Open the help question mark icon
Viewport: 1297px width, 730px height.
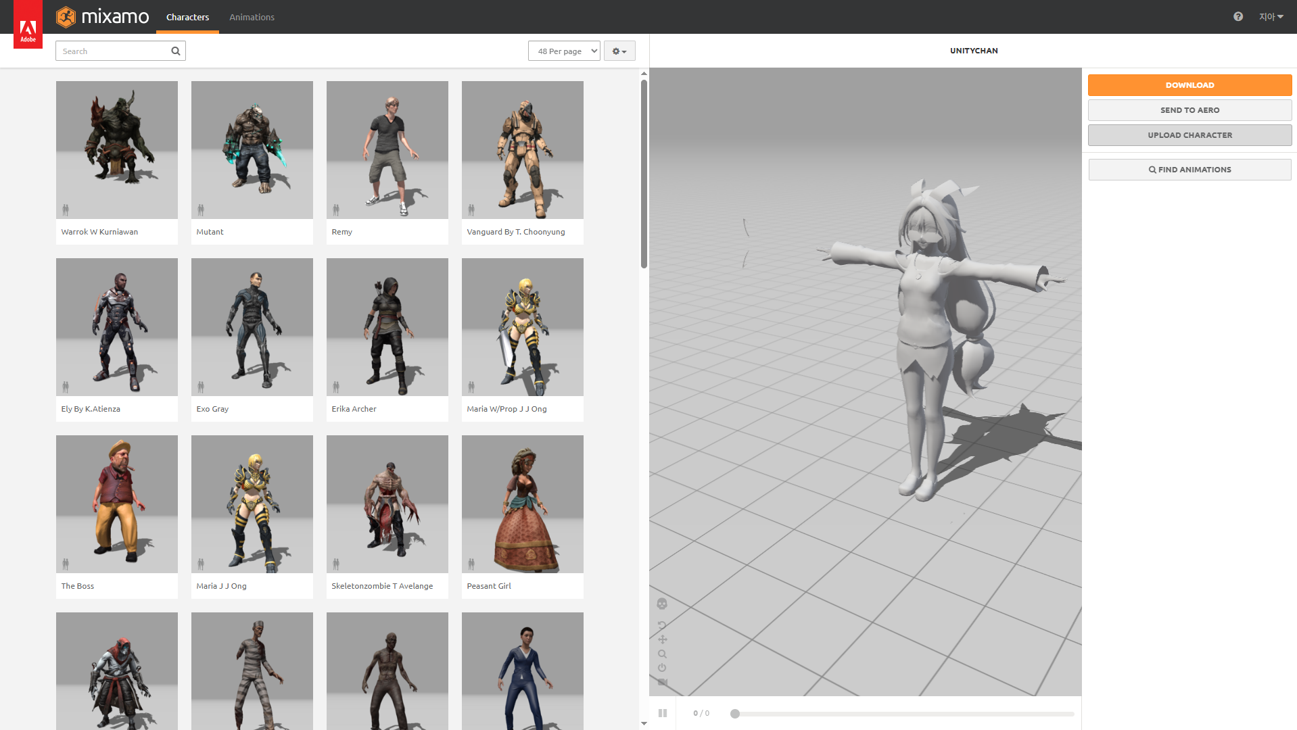pyautogui.click(x=1238, y=17)
